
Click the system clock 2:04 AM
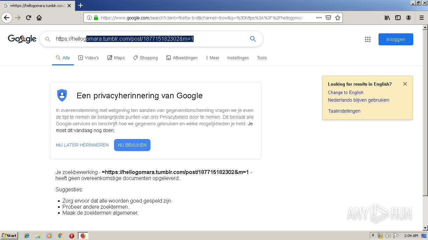tap(411, 236)
